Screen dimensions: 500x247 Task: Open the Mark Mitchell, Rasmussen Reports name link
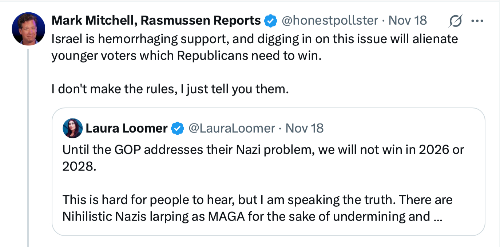156,21
